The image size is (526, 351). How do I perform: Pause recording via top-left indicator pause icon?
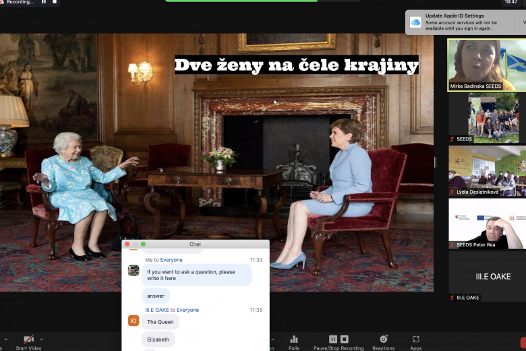tap(44, 1)
